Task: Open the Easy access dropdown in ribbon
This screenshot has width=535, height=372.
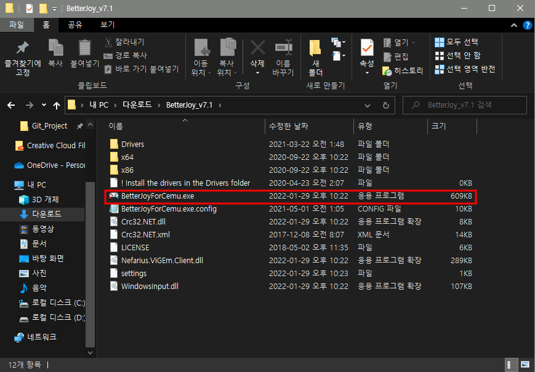Action: point(339,55)
